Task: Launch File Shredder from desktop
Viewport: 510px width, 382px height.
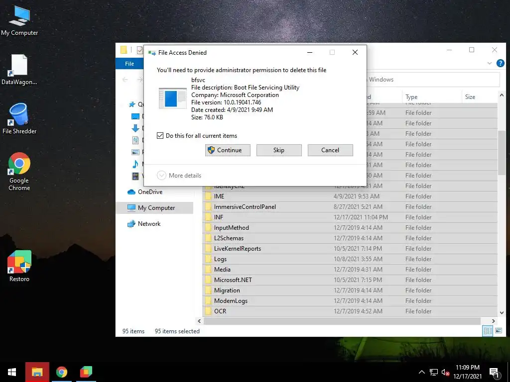Action: point(19,118)
